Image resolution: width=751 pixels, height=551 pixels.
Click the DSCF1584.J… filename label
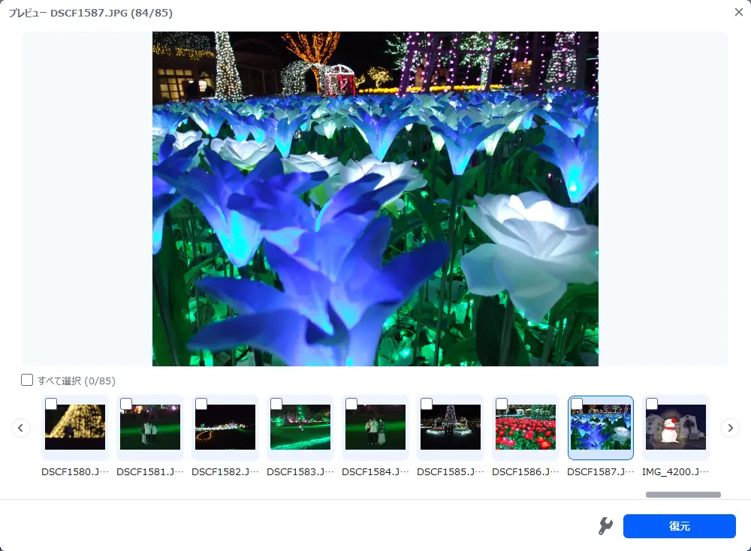tap(375, 471)
